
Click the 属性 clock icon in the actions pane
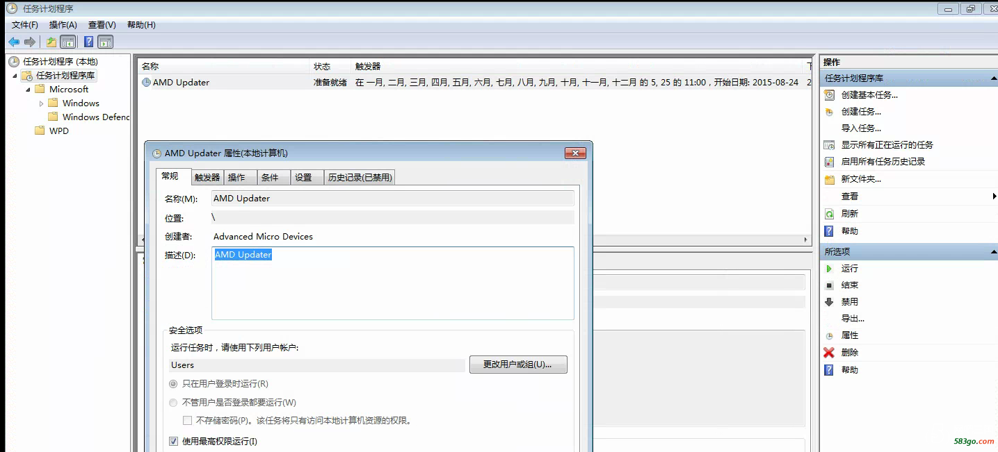829,335
